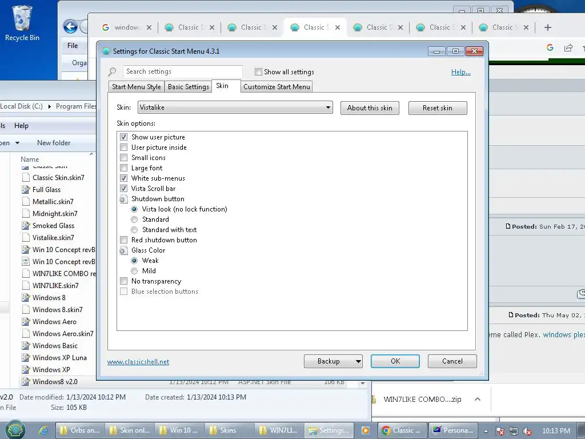Open the media player taskbar icon

(x=366, y=430)
